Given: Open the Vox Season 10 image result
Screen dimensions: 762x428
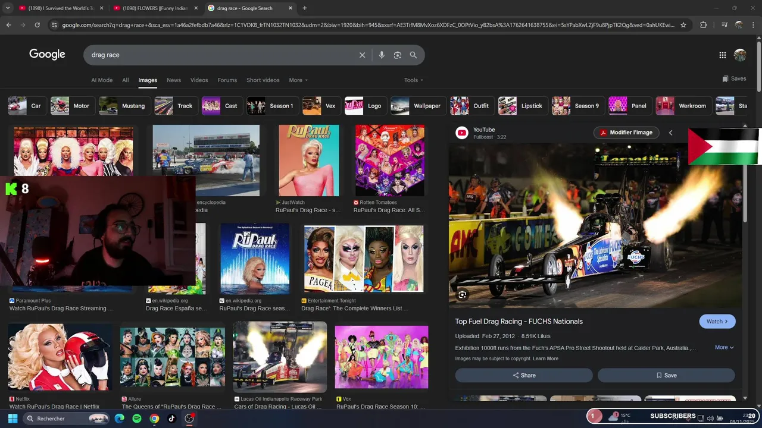Looking at the screenshot, I should coord(382,357).
